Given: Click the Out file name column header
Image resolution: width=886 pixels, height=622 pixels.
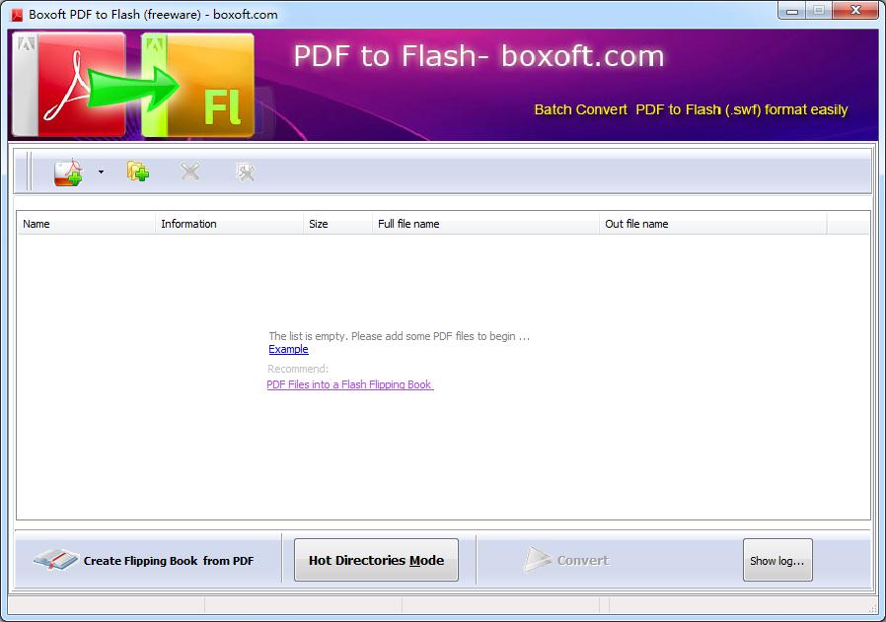Looking at the screenshot, I should [712, 224].
